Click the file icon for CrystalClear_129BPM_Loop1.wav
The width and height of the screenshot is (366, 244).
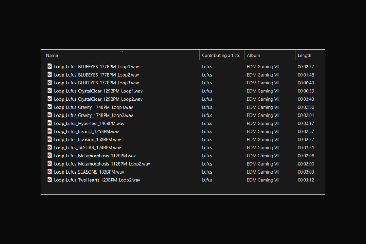(49, 91)
